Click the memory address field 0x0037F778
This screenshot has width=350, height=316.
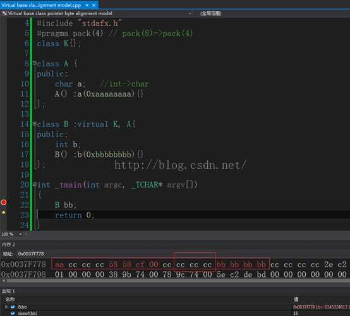tap(31, 254)
